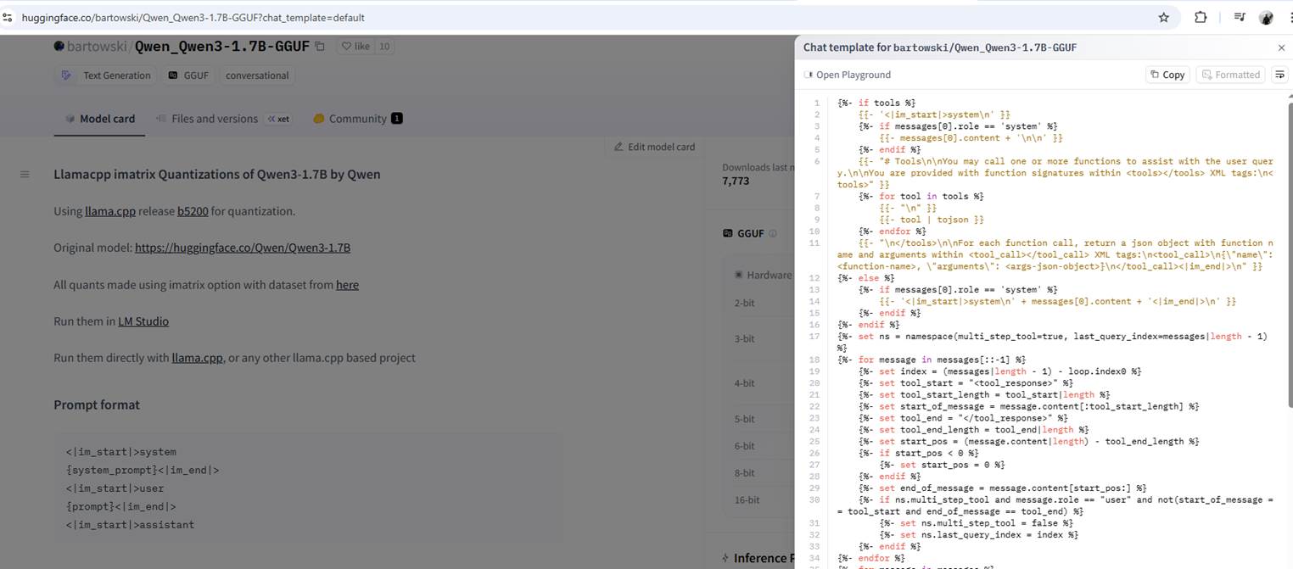Click the conversational tag
Viewport: 1293px width, 569px height.
(x=257, y=75)
